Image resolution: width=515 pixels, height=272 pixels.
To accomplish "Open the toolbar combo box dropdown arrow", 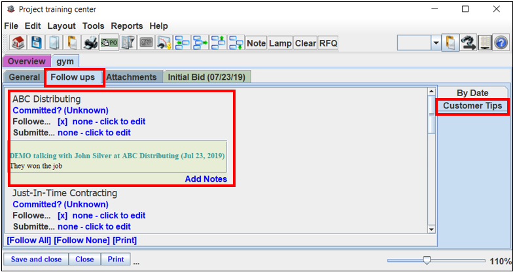I will point(436,43).
